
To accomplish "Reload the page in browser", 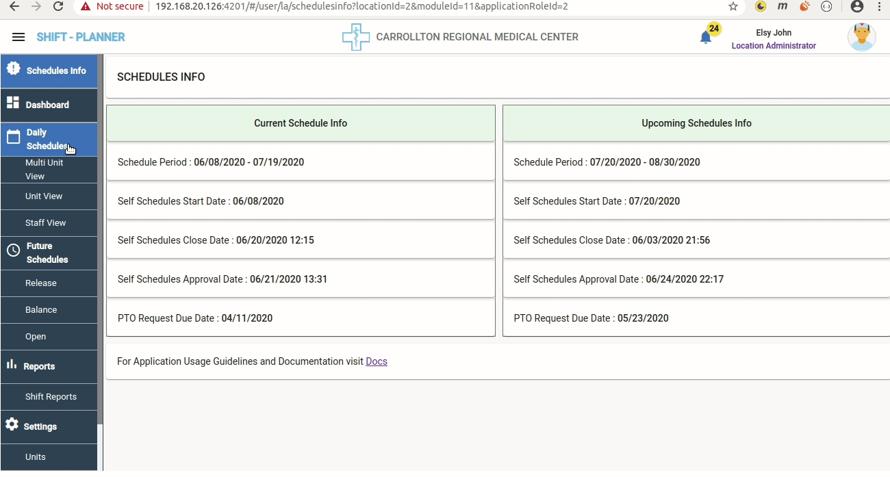I will coord(58,6).
